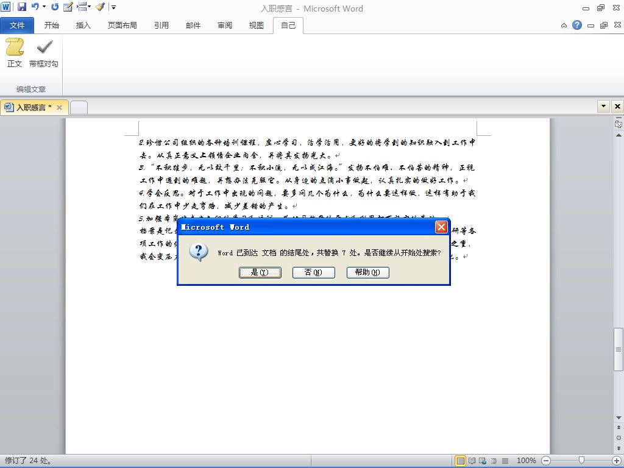Switch to the 页面布局 ribbon tab
624x468 pixels.
(122, 26)
